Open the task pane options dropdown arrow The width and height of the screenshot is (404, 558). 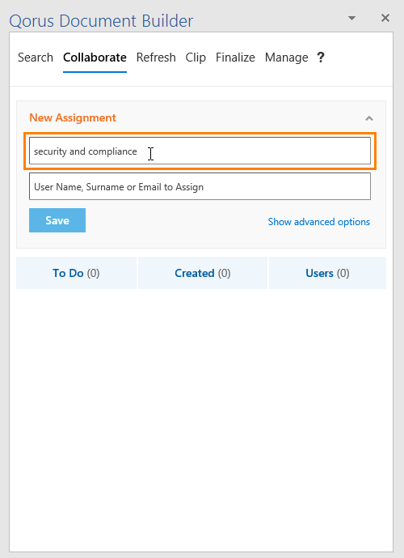tap(351, 18)
